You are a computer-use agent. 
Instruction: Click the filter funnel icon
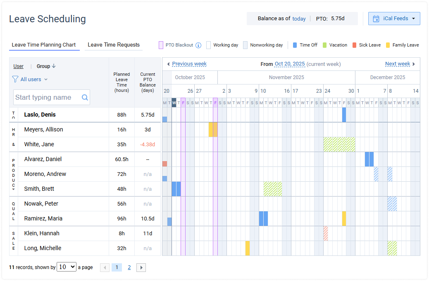point(15,79)
